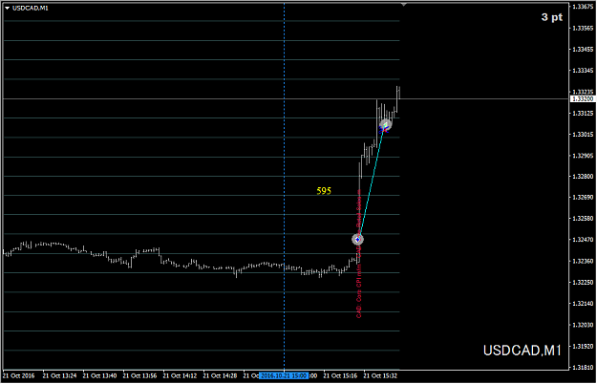Select the cyan trade trend line
597x384 pixels.
(x=372, y=181)
